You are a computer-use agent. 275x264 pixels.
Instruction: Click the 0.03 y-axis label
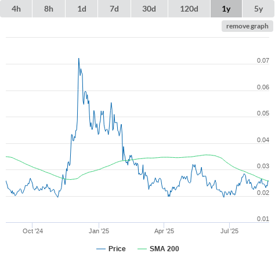point(263,166)
